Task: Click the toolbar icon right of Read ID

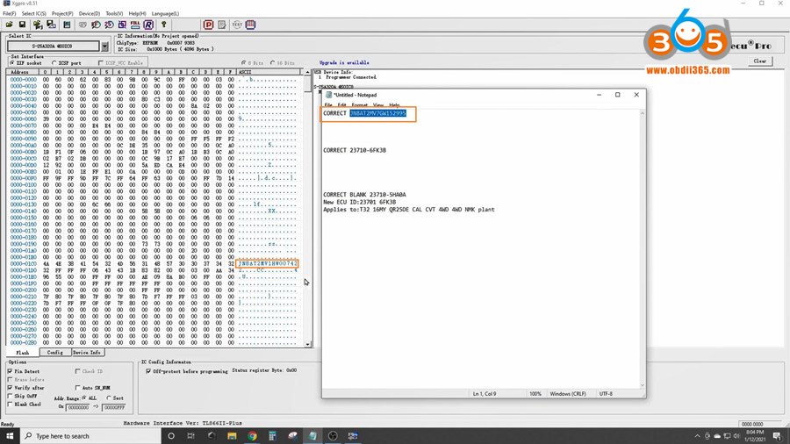Action: click(x=96, y=25)
